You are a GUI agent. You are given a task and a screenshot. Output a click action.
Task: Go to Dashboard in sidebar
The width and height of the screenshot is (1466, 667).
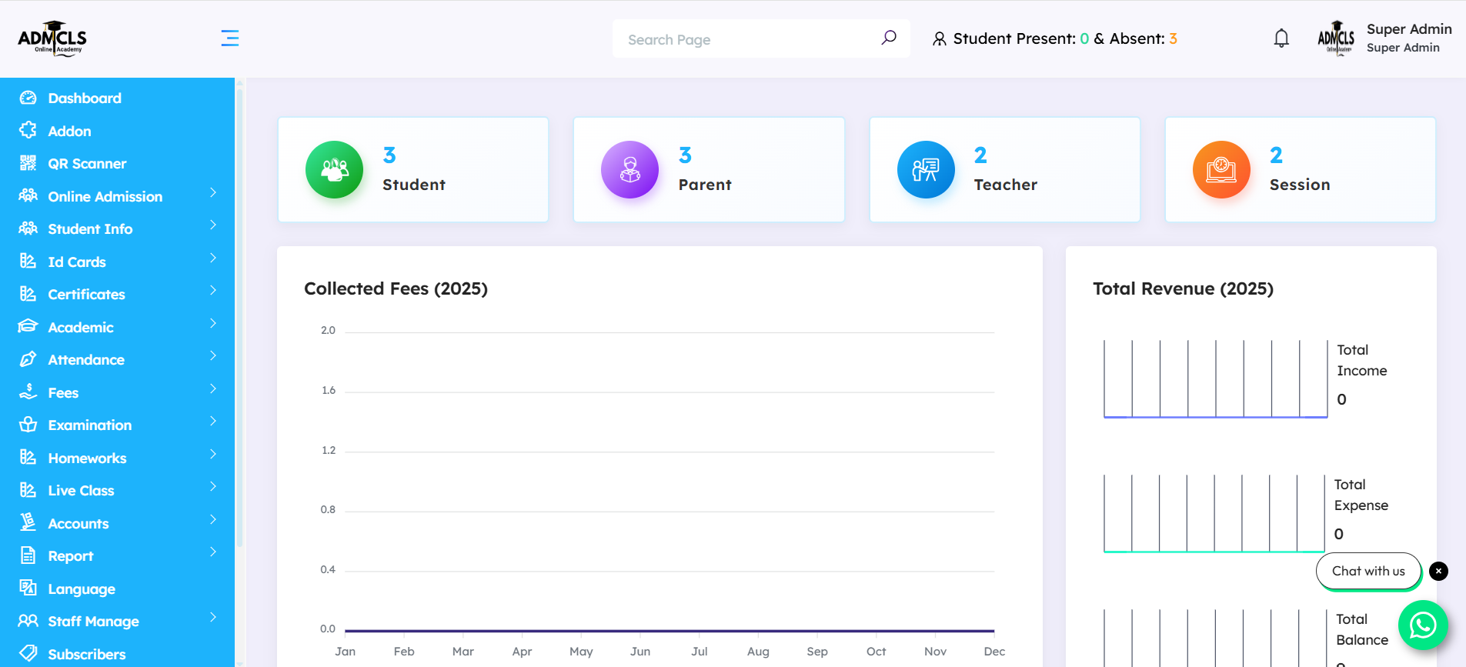(x=85, y=98)
